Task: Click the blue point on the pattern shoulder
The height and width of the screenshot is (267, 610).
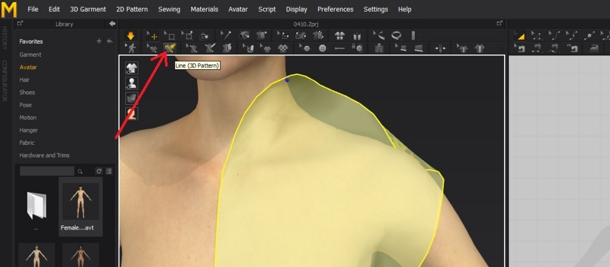Action: click(287, 80)
